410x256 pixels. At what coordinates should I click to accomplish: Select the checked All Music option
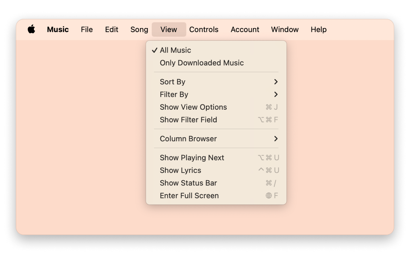click(x=175, y=50)
